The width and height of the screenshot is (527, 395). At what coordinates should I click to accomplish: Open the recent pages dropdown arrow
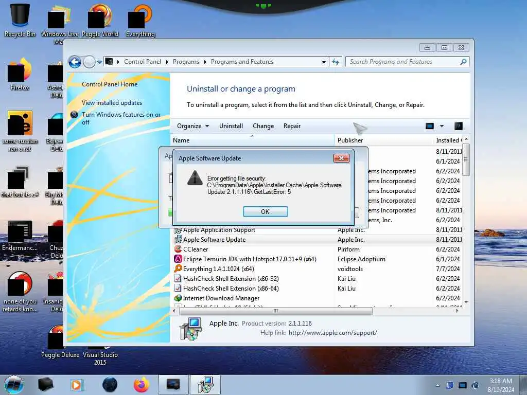[x=99, y=62]
